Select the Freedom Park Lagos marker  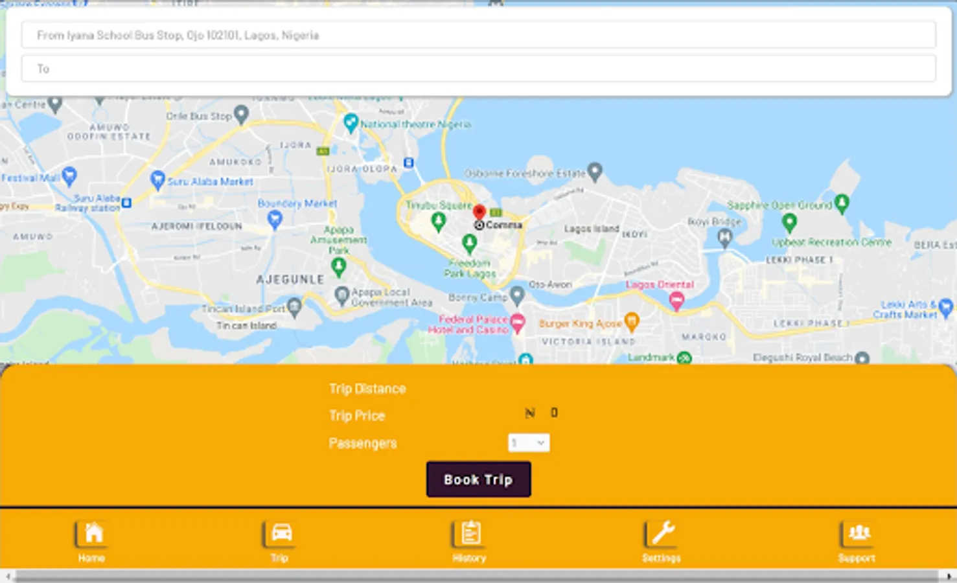click(x=470, y=244)
